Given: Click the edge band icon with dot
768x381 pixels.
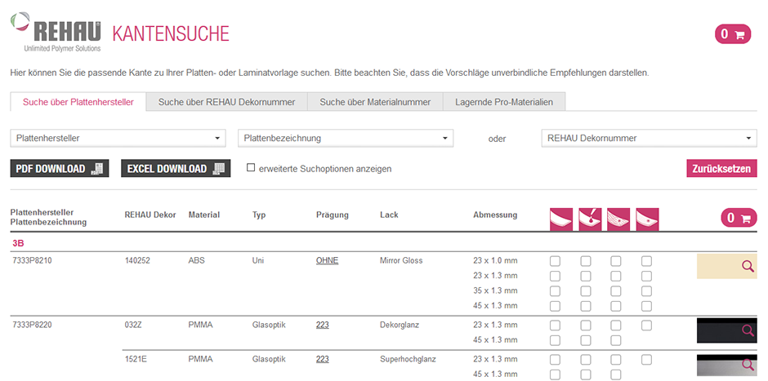Looking at the screenshot, I should click(x=647, y=218).
